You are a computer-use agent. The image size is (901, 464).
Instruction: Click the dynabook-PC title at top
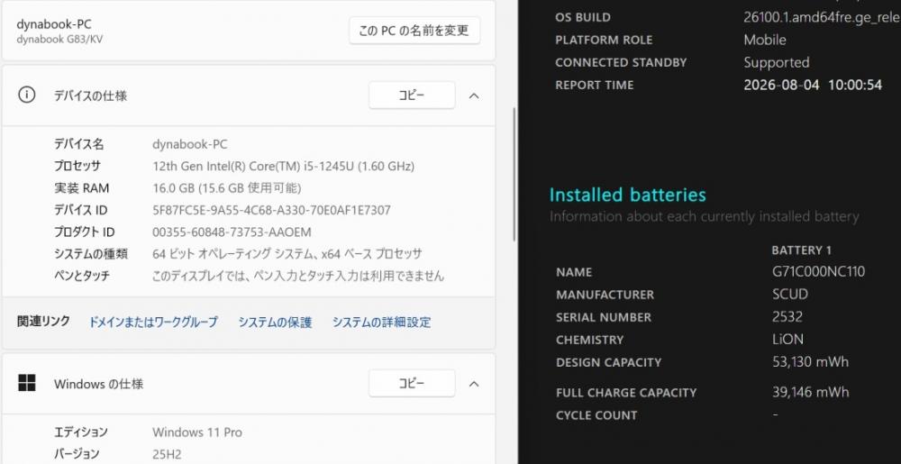coord(54,24)
